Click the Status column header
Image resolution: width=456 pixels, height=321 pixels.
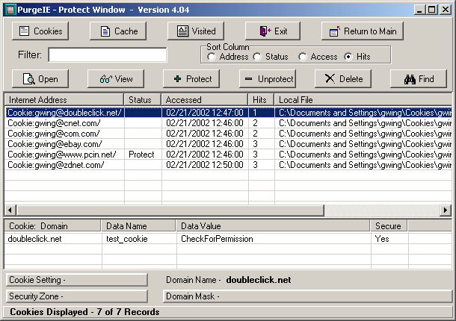pyautogui.click(x=143, y=100)
